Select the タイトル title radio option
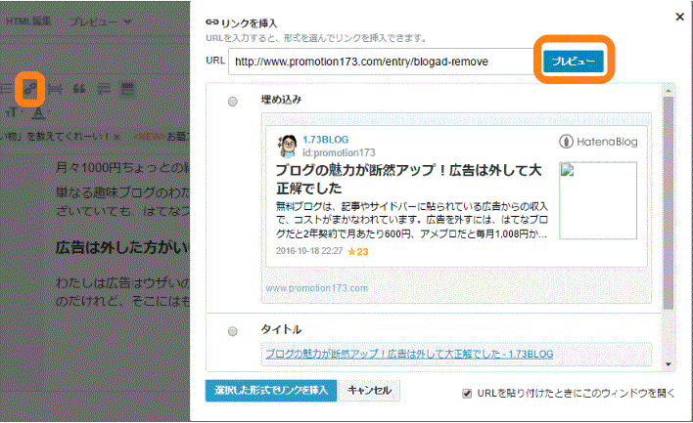 click(x=233, y=331)
